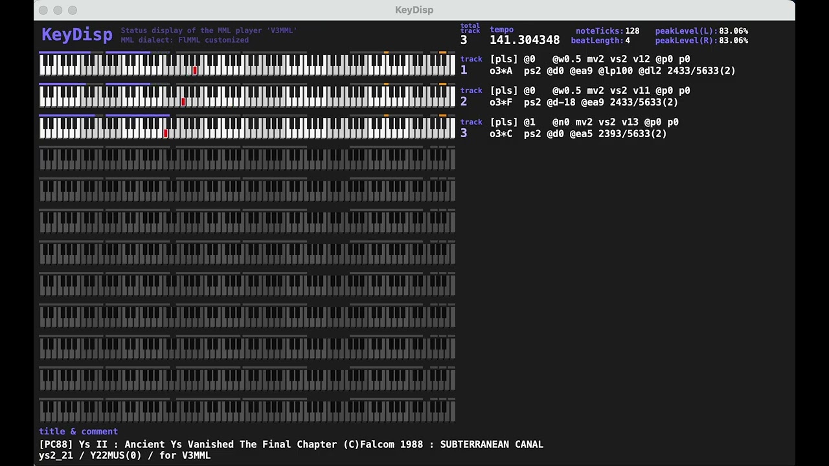Click track 3 volume text v13
This screenshot has height=466, width=829.
[x=630, y=122]
